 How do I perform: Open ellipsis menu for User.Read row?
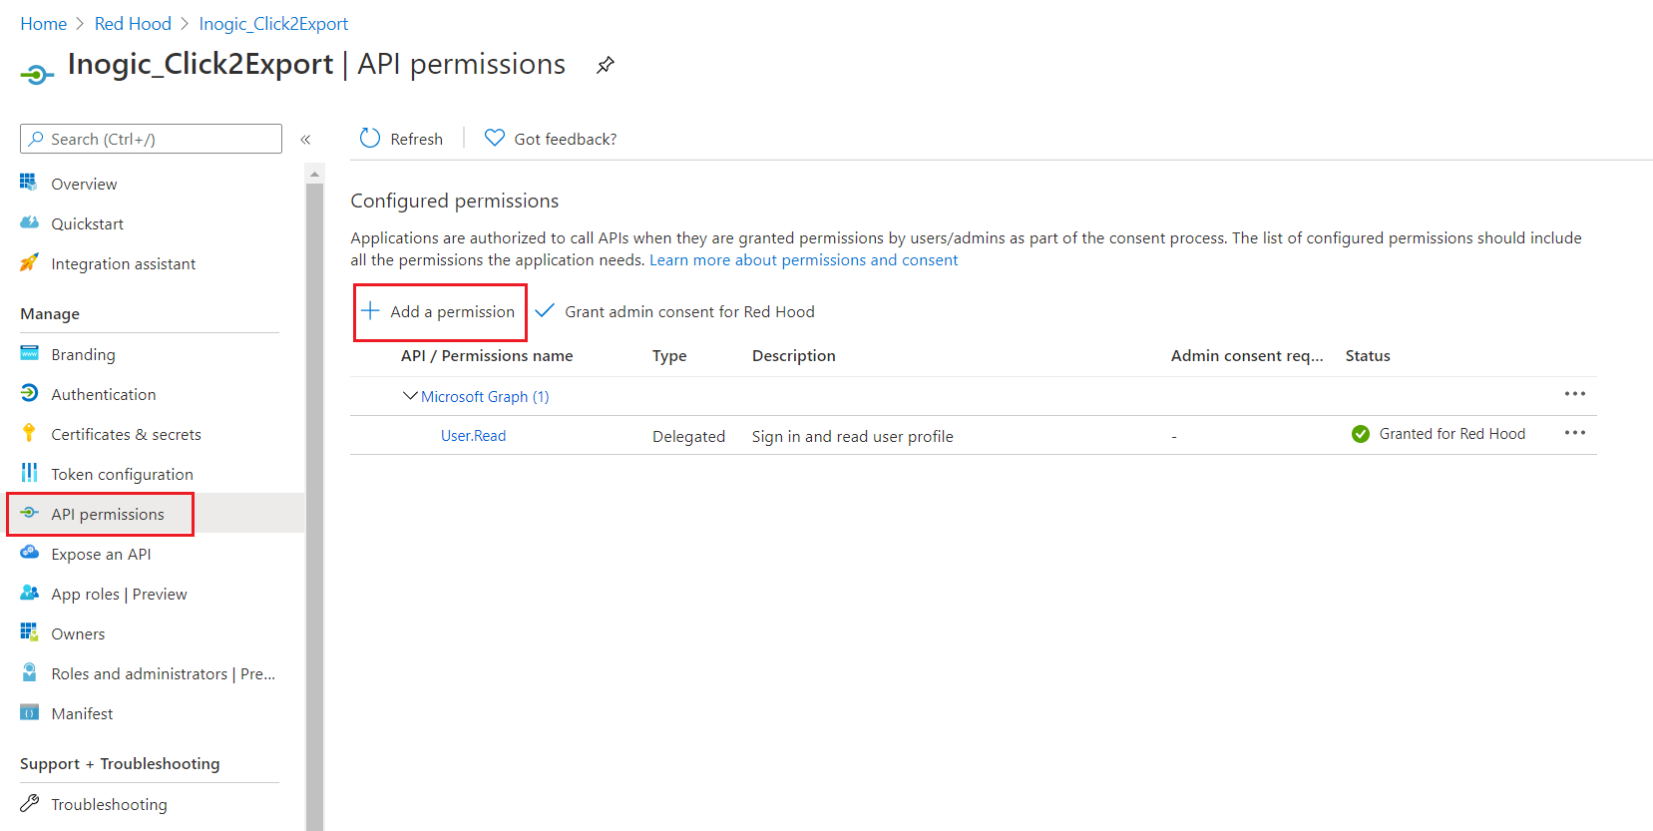pos(1575,433)
